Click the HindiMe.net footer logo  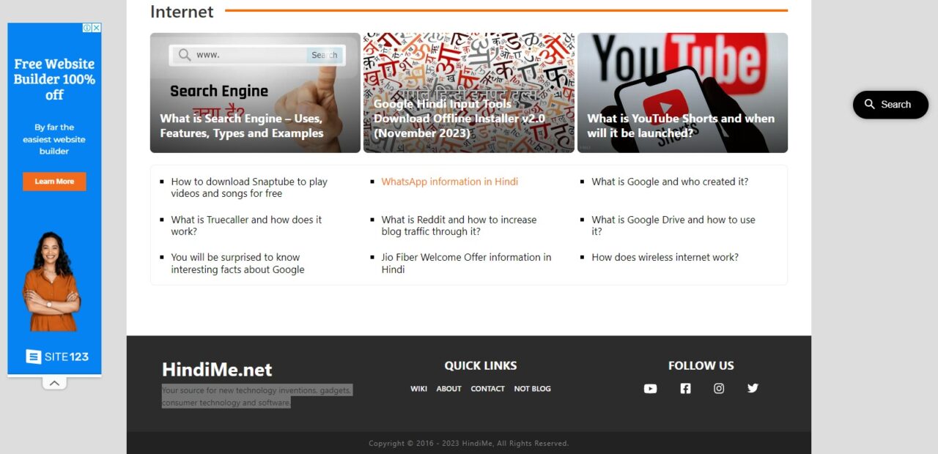coord(217,369)
